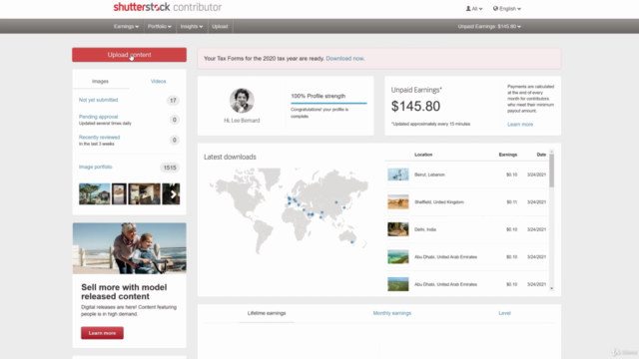Switch to Lifetime earnings tab
The width and height of the screenshot is (639, 359).
(267, 313)
